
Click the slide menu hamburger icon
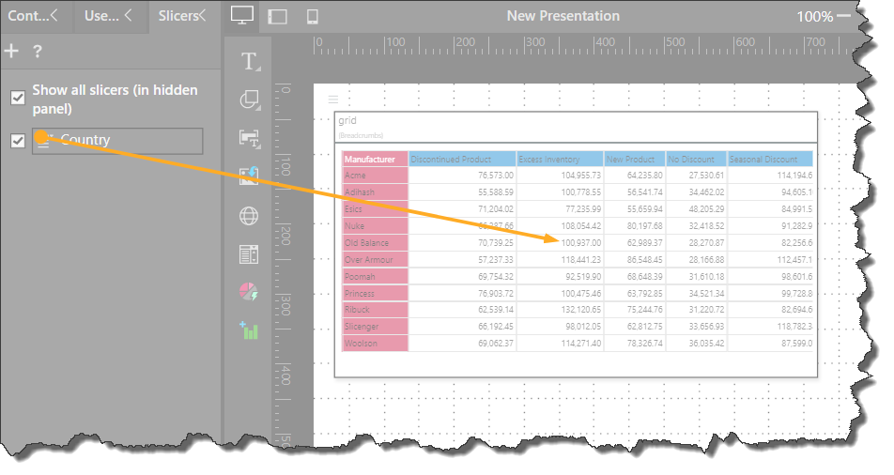(333, 100)
